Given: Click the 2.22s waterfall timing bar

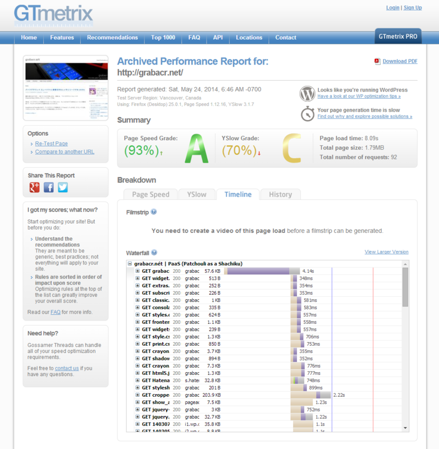Looking at the screenshot, I should coord(310,395).
